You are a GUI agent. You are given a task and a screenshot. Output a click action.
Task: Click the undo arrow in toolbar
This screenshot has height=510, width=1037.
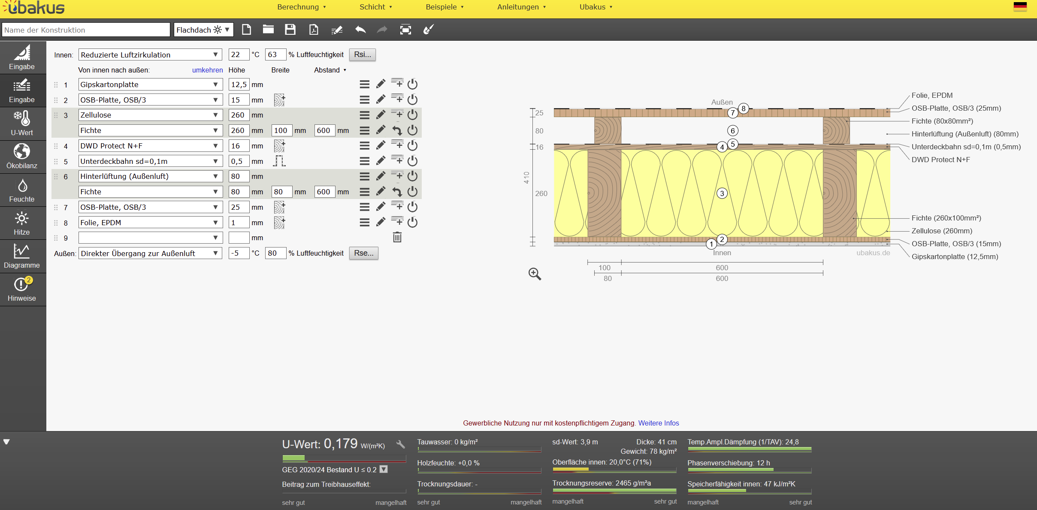click(x=360, y=30)
